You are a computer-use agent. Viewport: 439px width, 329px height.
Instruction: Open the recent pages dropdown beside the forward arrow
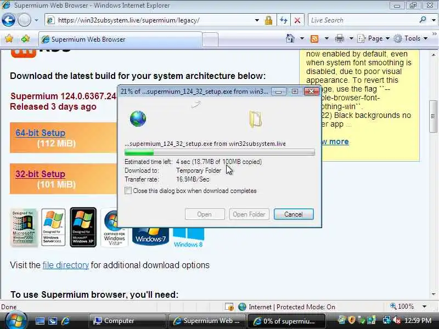pos(36,20)
